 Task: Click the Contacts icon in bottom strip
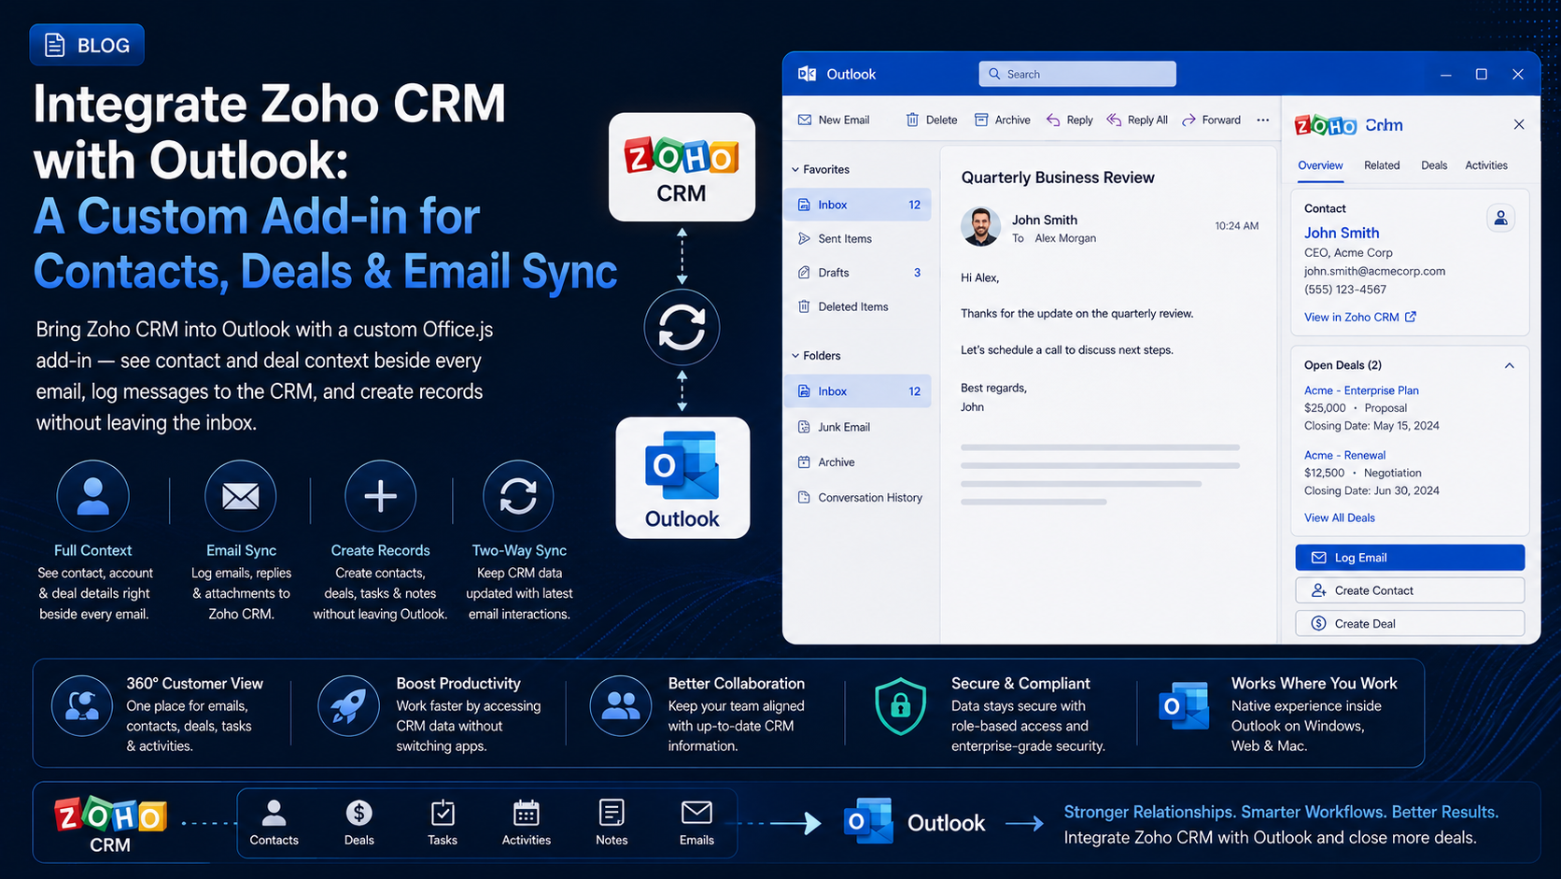[274, 813]
